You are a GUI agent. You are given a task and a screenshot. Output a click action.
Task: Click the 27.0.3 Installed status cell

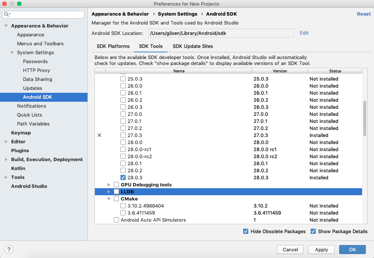click(319, 135)
